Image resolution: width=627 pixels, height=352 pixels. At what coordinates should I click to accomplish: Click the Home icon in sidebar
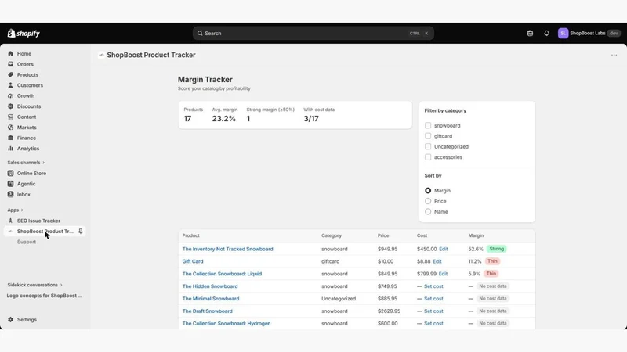click(x=10, y=53)
